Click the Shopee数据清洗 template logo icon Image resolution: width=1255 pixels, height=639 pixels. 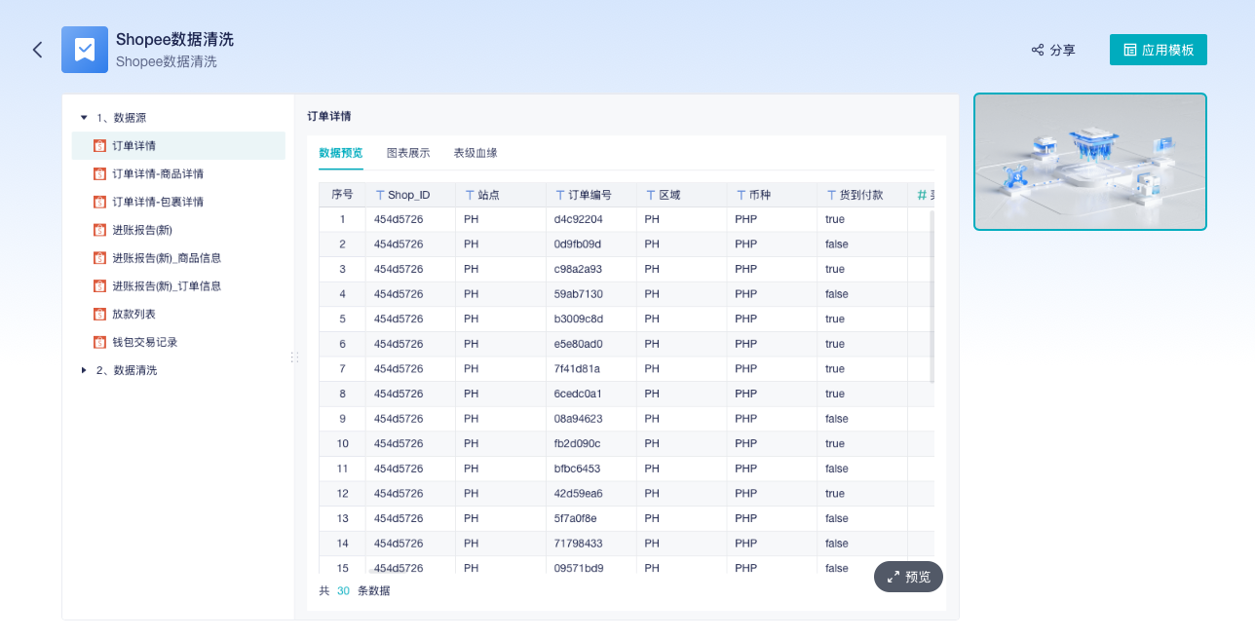(85, 50)
